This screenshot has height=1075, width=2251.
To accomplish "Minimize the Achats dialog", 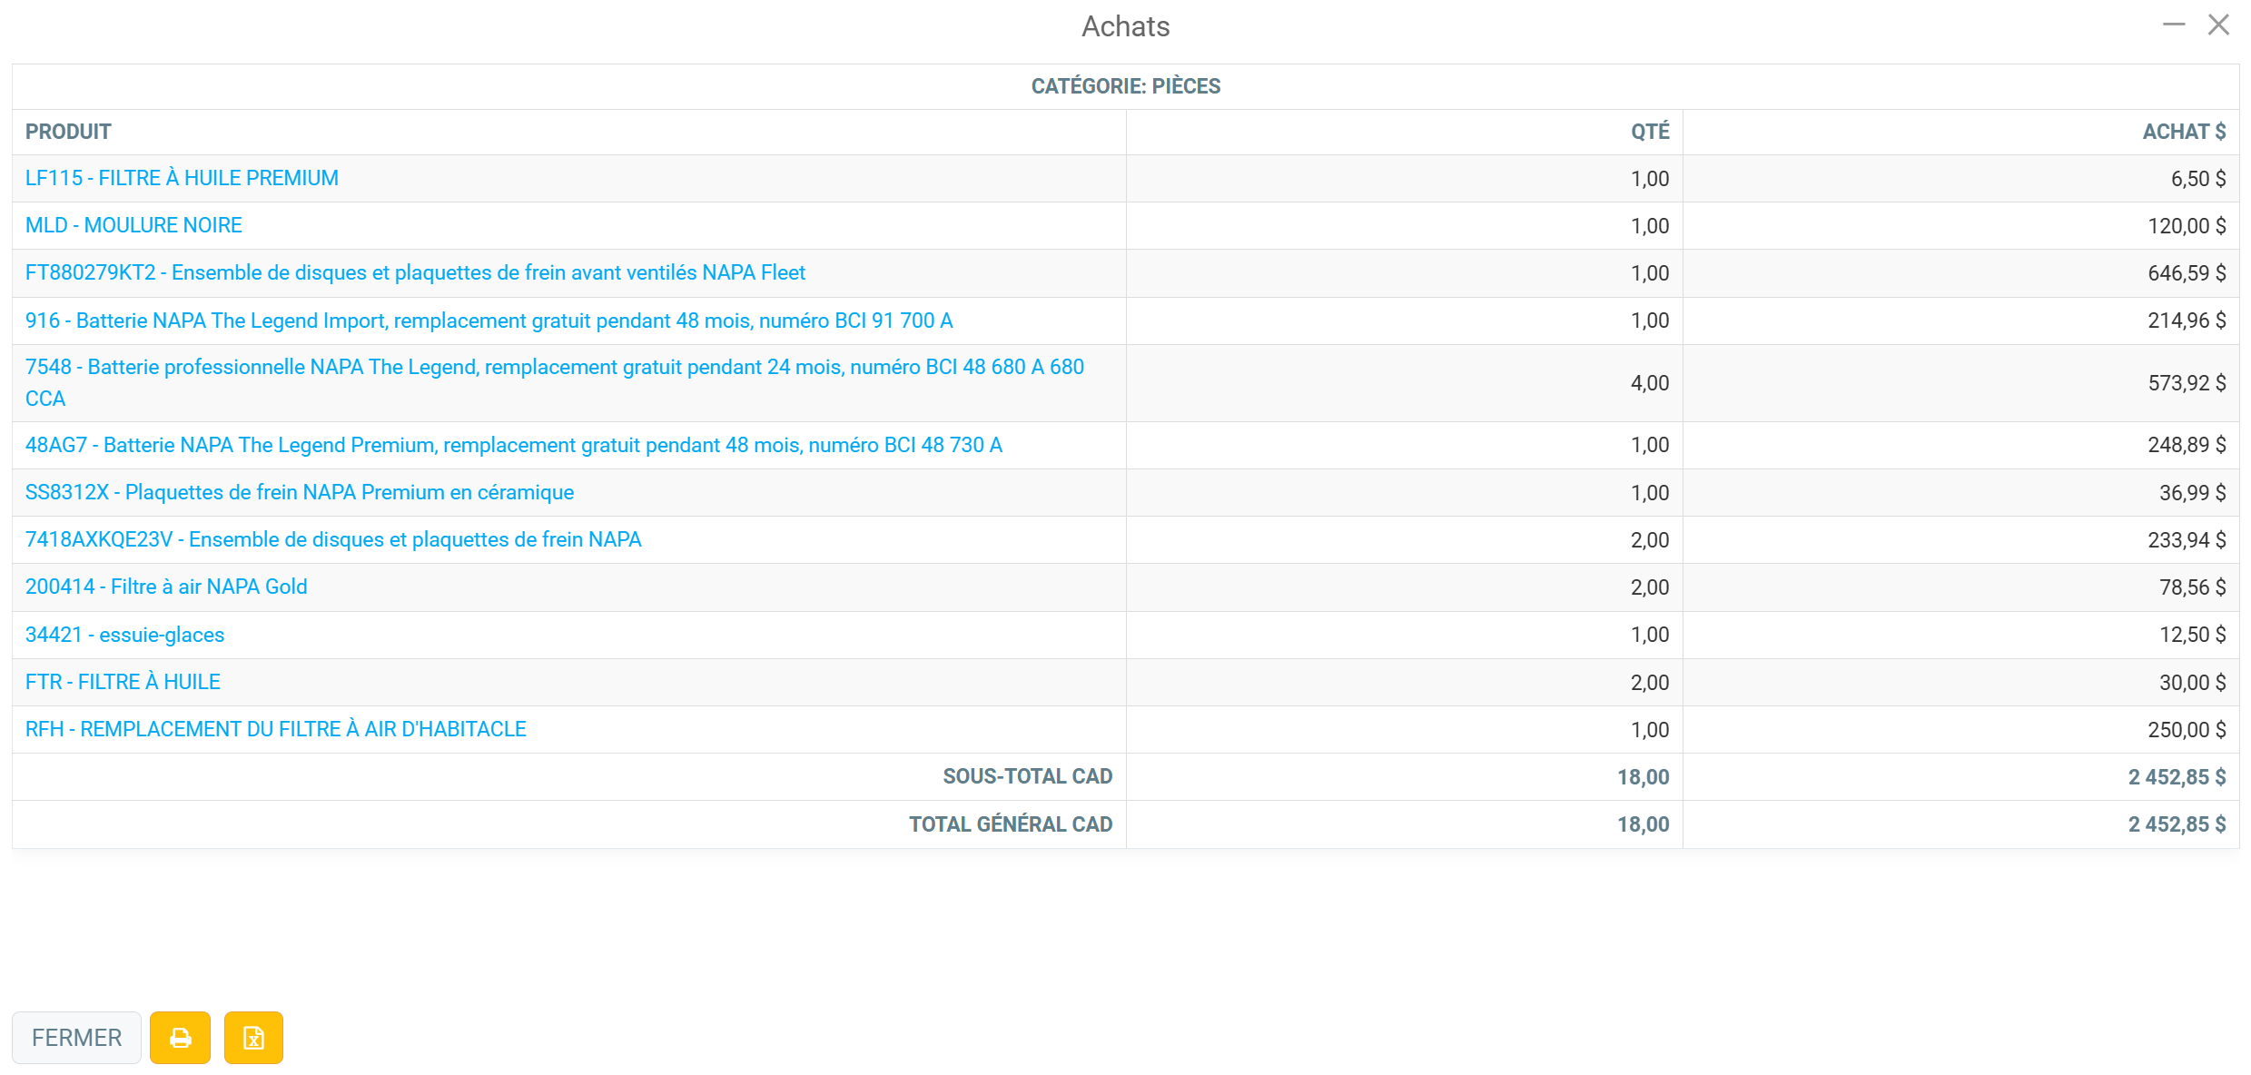I will tap(2174, 25).
